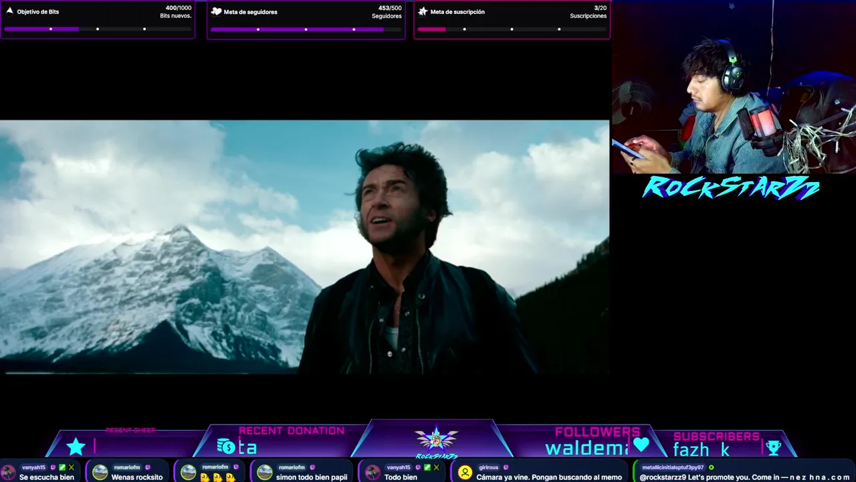This screenshot has height=482, width=856.
Task: Click the bits icon beside Objetivo de Bits
Action: [9, 11]
